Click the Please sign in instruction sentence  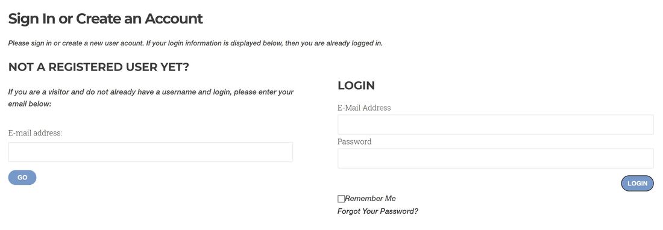point(195,43)
